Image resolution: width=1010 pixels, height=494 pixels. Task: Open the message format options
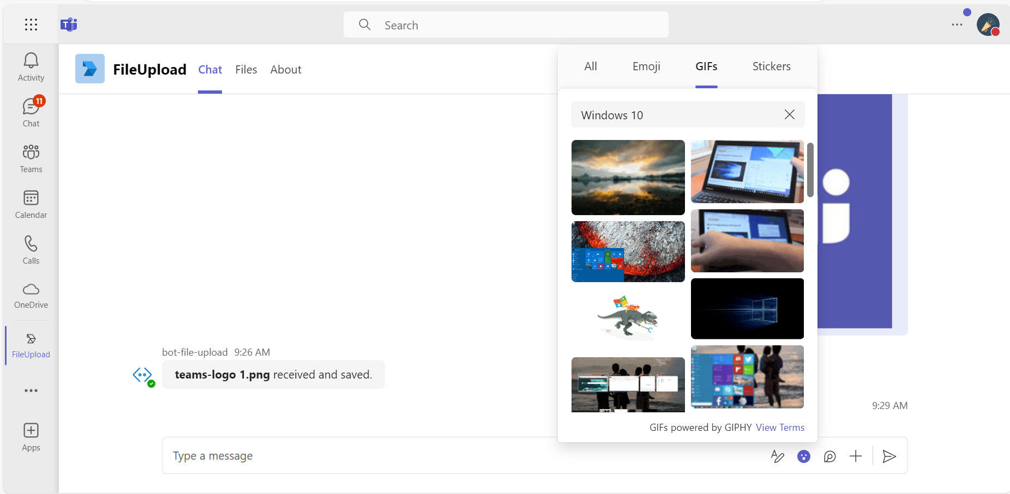tap(778, 456)
